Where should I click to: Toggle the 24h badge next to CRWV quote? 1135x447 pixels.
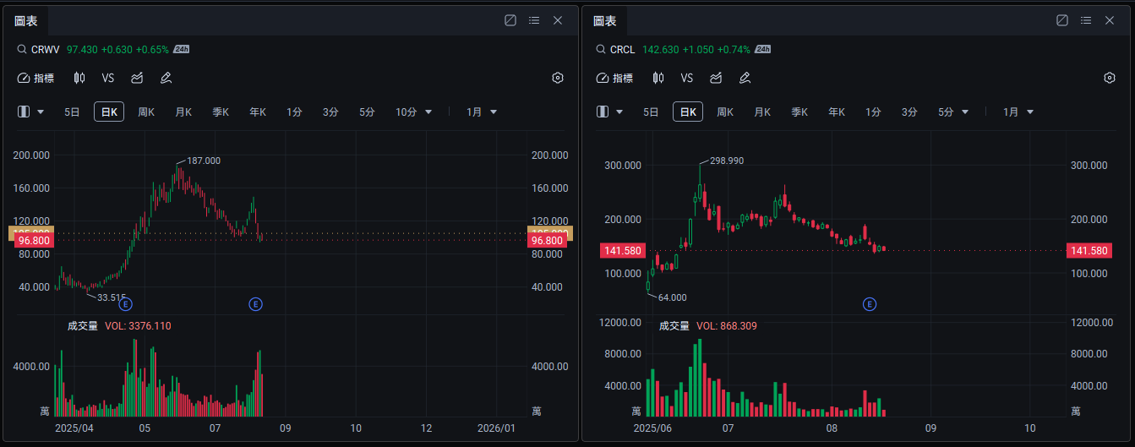pyautogui.click(x=181, y=50)
